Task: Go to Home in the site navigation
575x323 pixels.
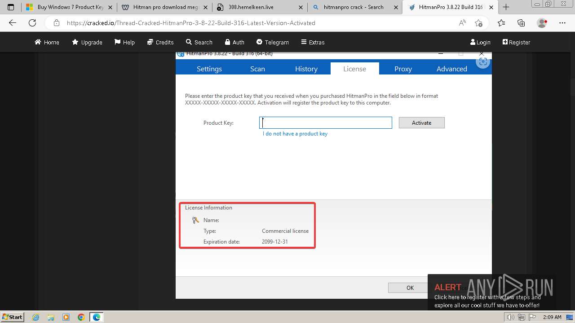Action: click(x=47, y=42)
